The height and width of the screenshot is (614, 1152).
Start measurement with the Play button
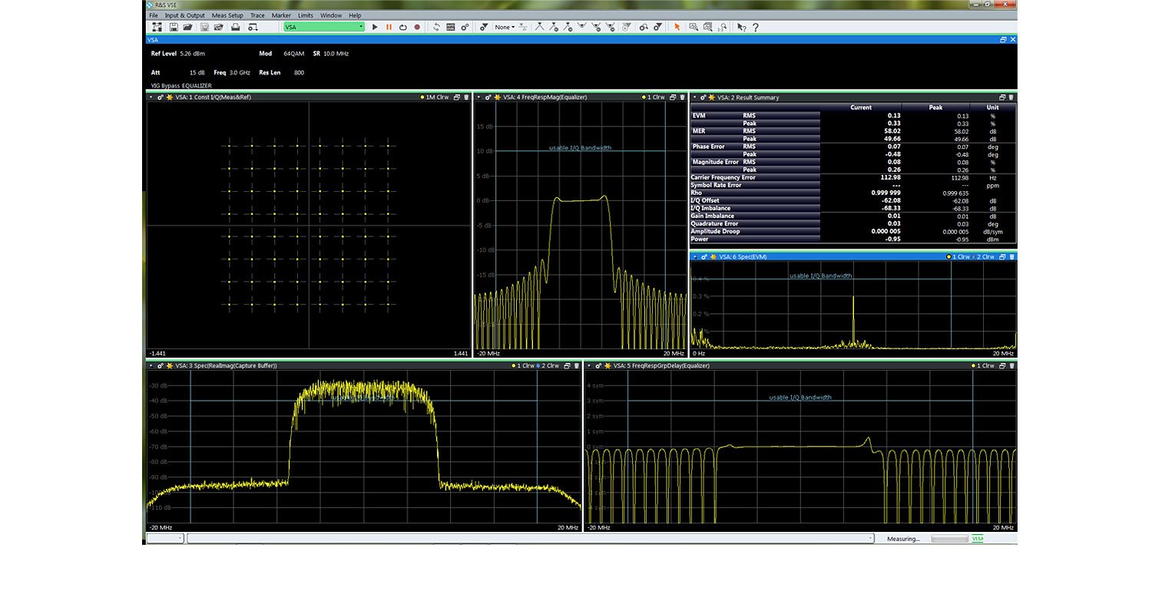point(375,27)
